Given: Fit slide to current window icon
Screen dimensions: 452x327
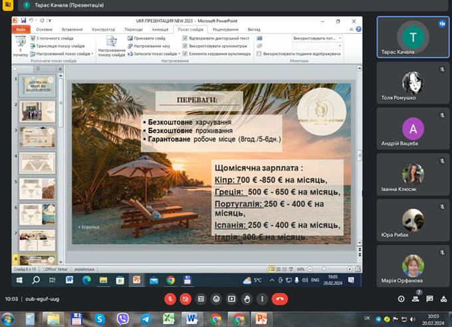Looking at the screenshot, I should [x=358, y=269].
